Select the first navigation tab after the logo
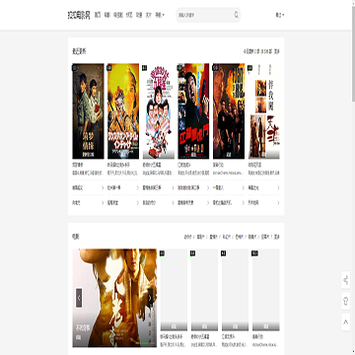 [98, 15]
